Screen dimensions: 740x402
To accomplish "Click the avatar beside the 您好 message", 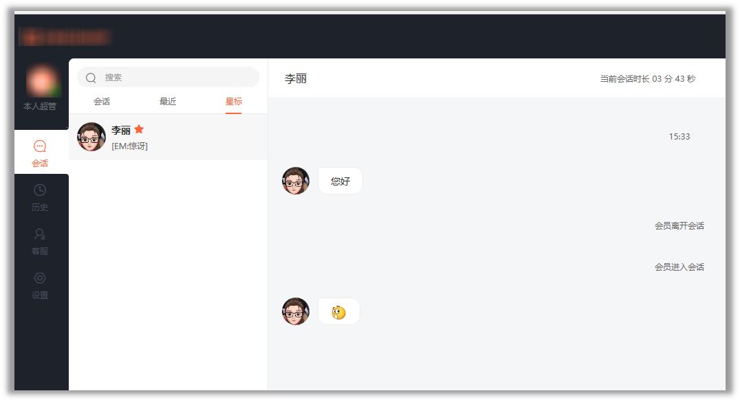I will [x=296, y=181].
